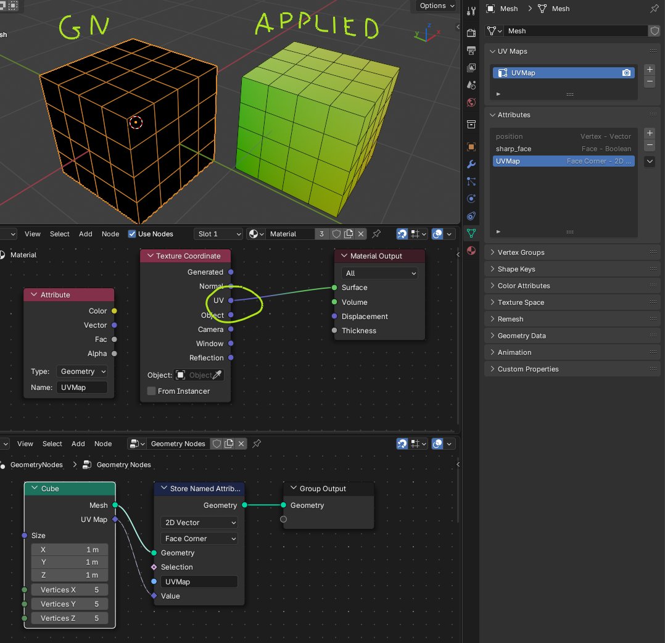Pin the shader editor material

tap(376, 234)
